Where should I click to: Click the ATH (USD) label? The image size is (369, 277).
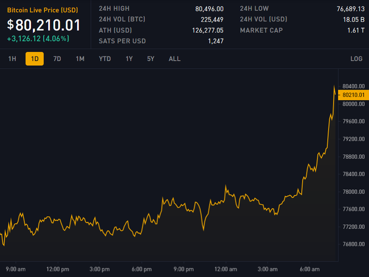tap(115, 30)
